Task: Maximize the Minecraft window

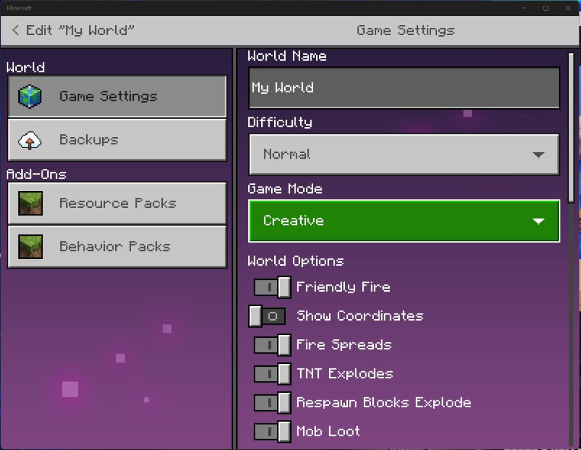Action: point(546,8)
